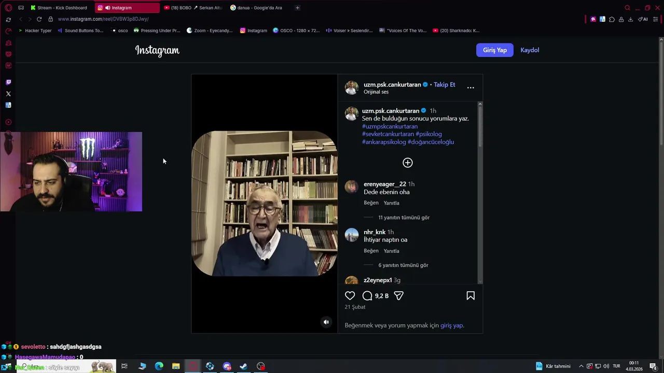The height and width of the screenshot is (373, 664).
Task: Open Steam from the taskbar
Action: 243,366
